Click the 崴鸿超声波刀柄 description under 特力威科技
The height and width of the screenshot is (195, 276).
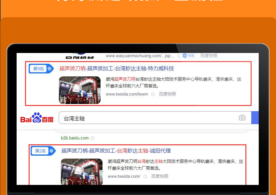pos(173,83)
